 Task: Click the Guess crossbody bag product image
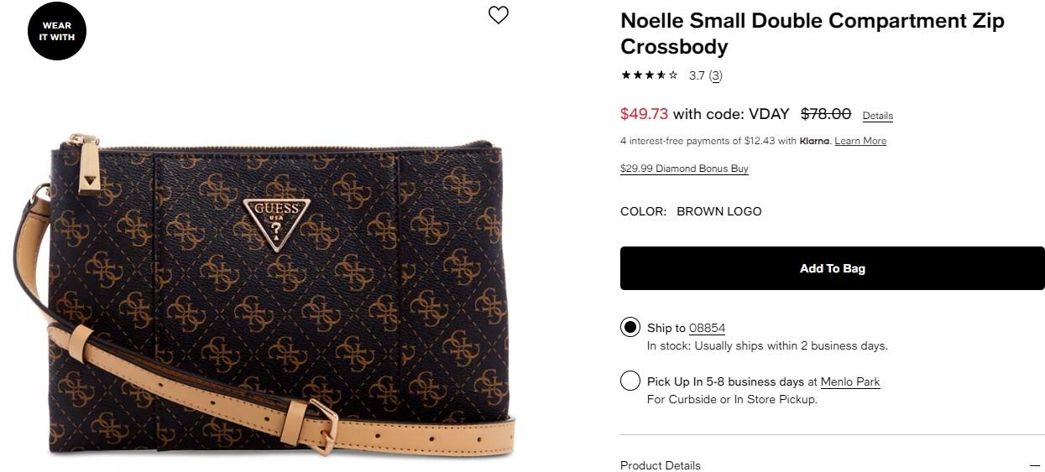(277, 293)
